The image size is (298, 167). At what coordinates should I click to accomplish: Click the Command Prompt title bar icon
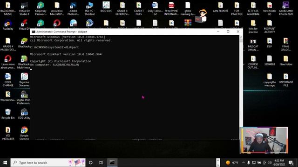[x=34, y=32]
